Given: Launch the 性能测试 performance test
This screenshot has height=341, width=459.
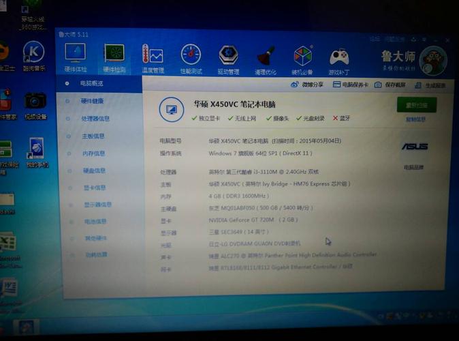Looking at the screenshot, I should (x=191, y=59).
